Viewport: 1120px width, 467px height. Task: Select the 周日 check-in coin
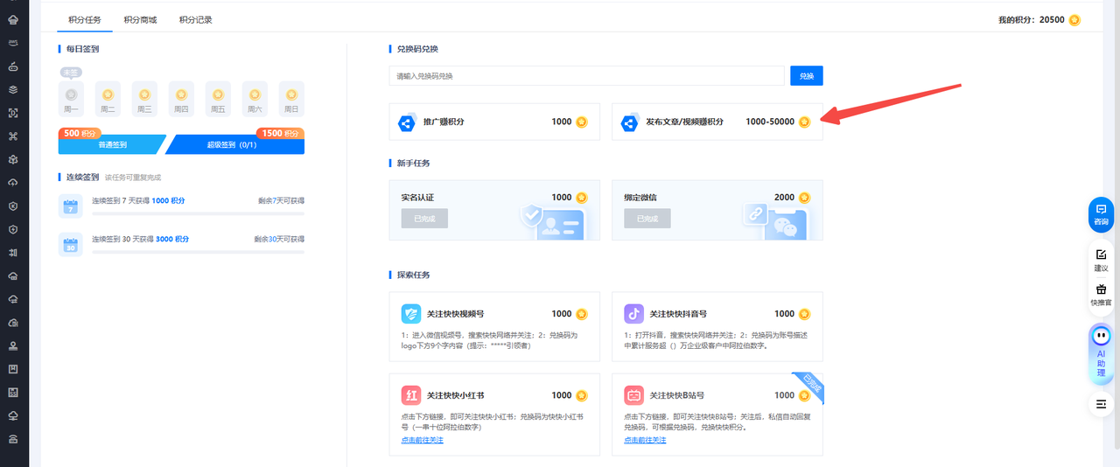tap(291, 94)
